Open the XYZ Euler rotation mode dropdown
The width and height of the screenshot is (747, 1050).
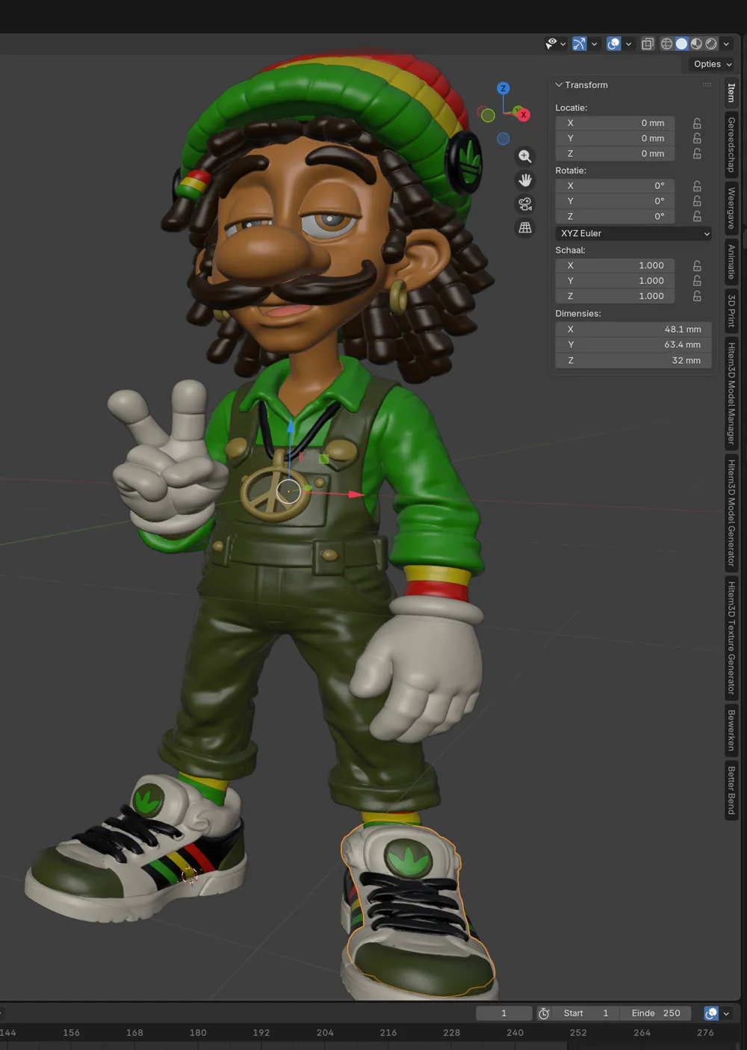[633, 234]
